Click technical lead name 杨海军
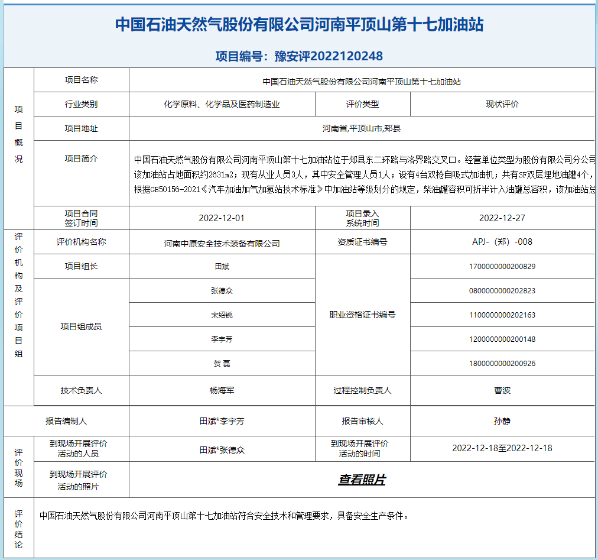The width and height of the screenshot is (598, 560). coord(222,390)
